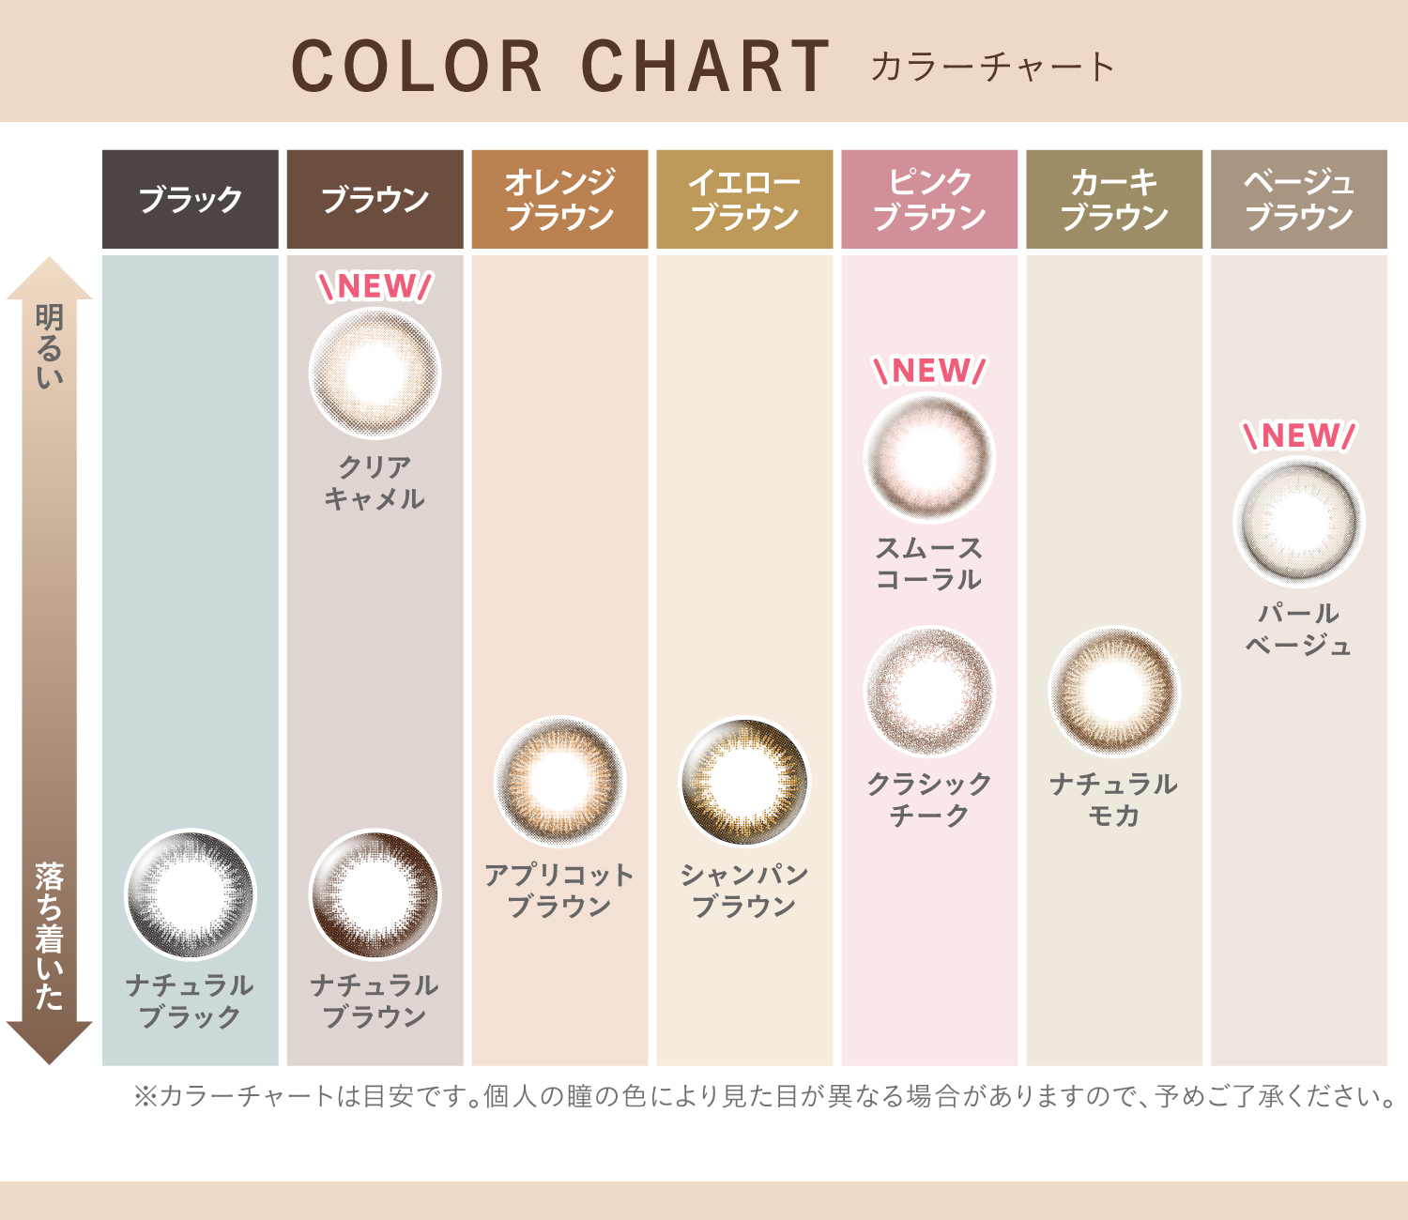Choose the Yellow Brown (イエローブラウン) header
Image resolution: width=1408 pixels, height=1220 pixels.
point(744,199)
